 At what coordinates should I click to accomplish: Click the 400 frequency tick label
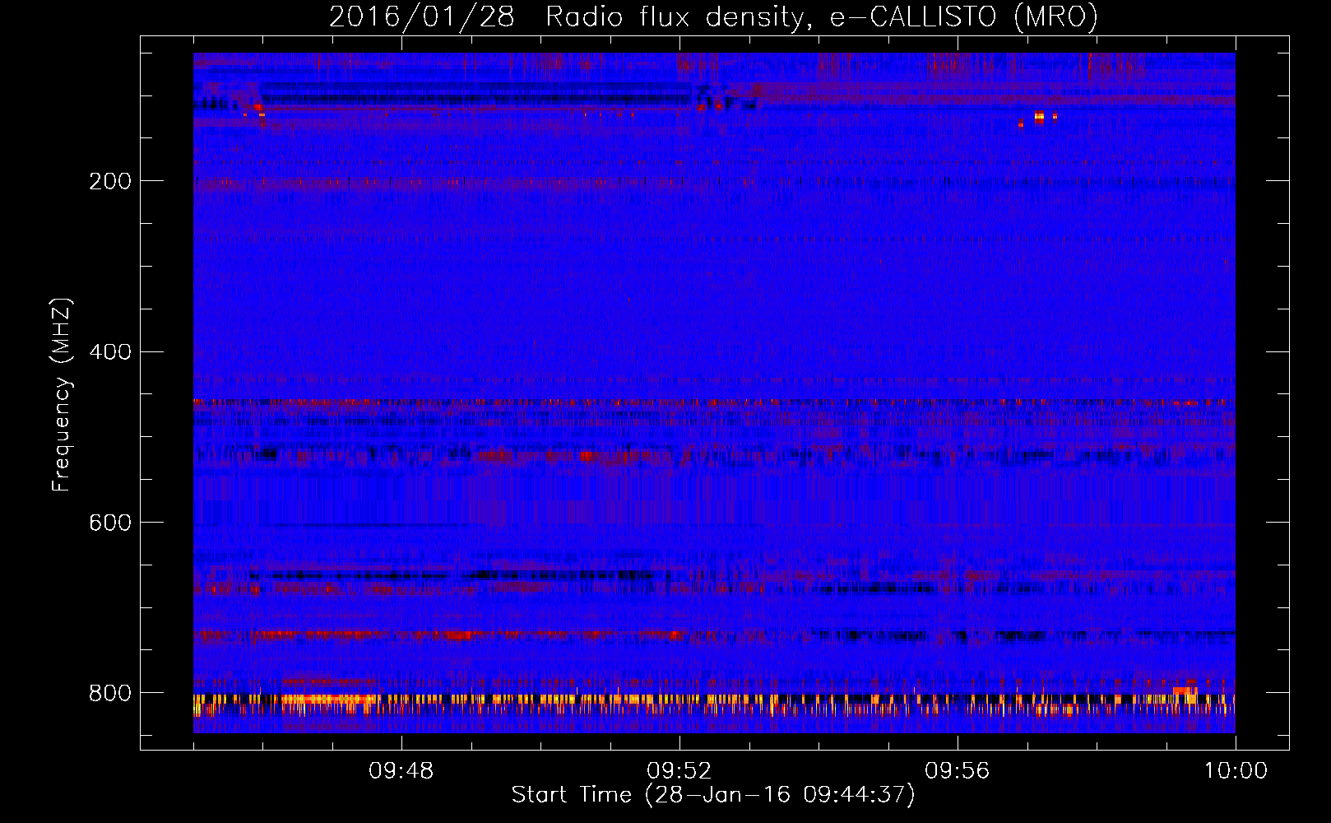110,352
